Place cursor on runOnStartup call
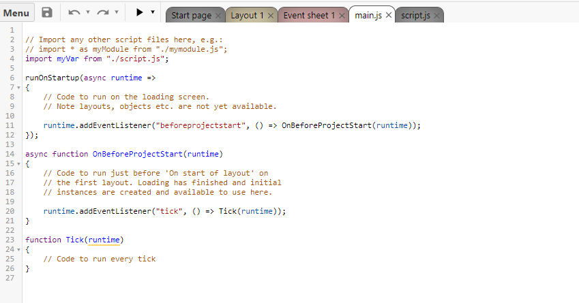The image size is (579, 303). 52,78
